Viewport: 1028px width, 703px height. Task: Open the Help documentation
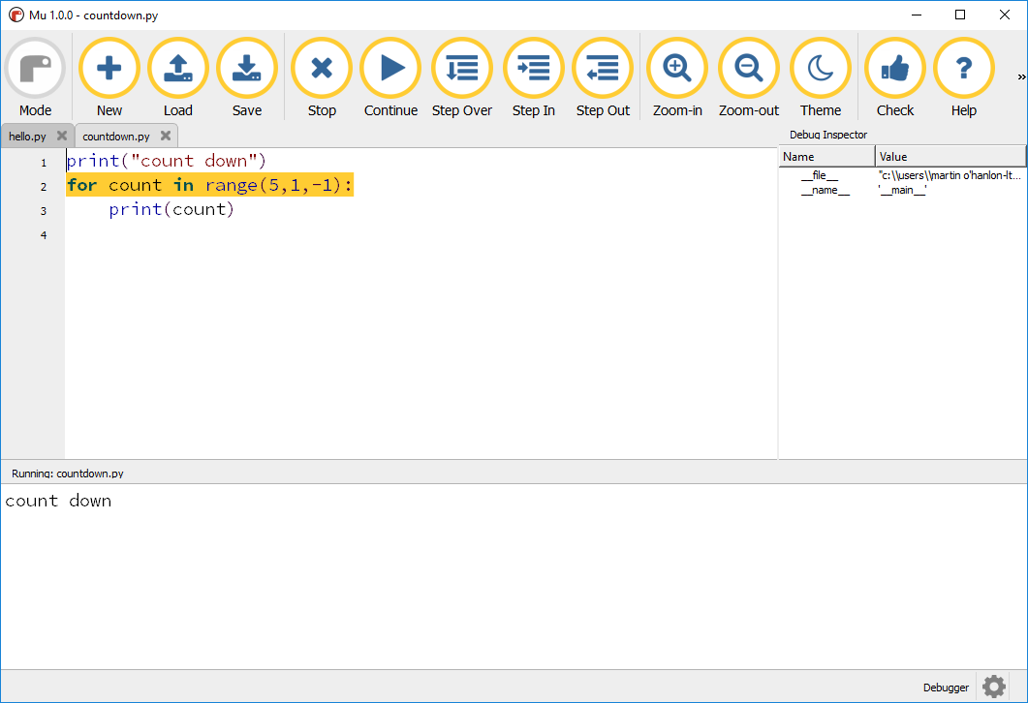[964, 69]
